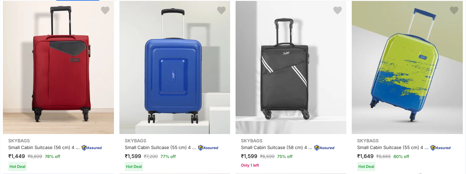
Task: Click the ₹1,449 price of red suitcase
Action: click(x=17, y=156)
